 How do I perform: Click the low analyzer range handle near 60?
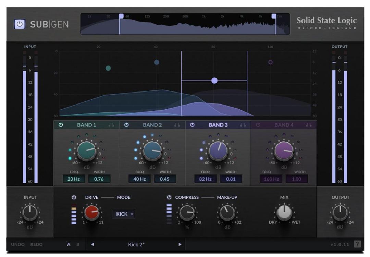click(121, 16)
